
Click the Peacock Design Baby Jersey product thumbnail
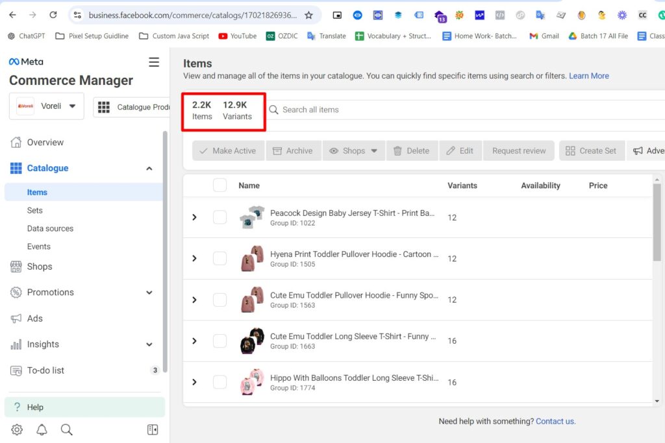point(252,217)
